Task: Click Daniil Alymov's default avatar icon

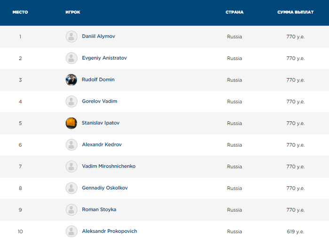Action: 71,37
